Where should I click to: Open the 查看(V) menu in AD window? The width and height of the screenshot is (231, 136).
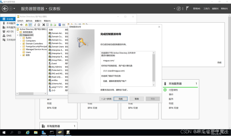(38, 21)
